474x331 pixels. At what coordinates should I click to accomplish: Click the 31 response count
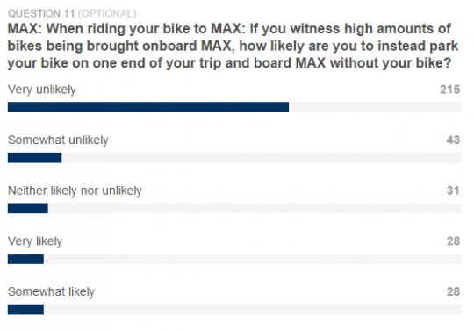pos(453,191)
